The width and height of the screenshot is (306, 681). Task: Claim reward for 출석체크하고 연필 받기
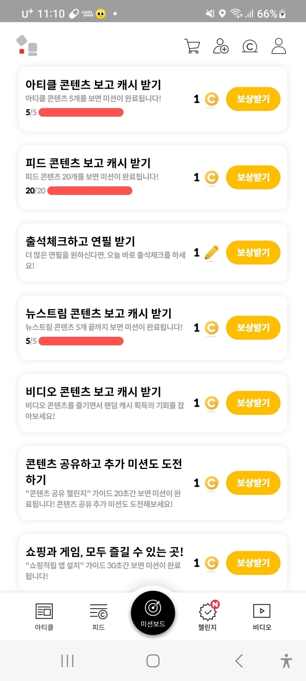pos(253,253)
